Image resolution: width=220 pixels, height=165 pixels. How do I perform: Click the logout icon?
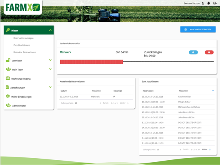[x=215, y=3]
